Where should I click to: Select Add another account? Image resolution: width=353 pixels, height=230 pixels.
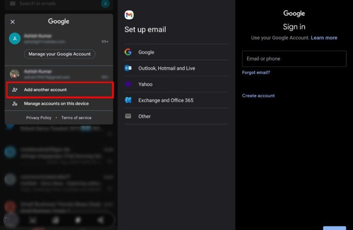59,90
